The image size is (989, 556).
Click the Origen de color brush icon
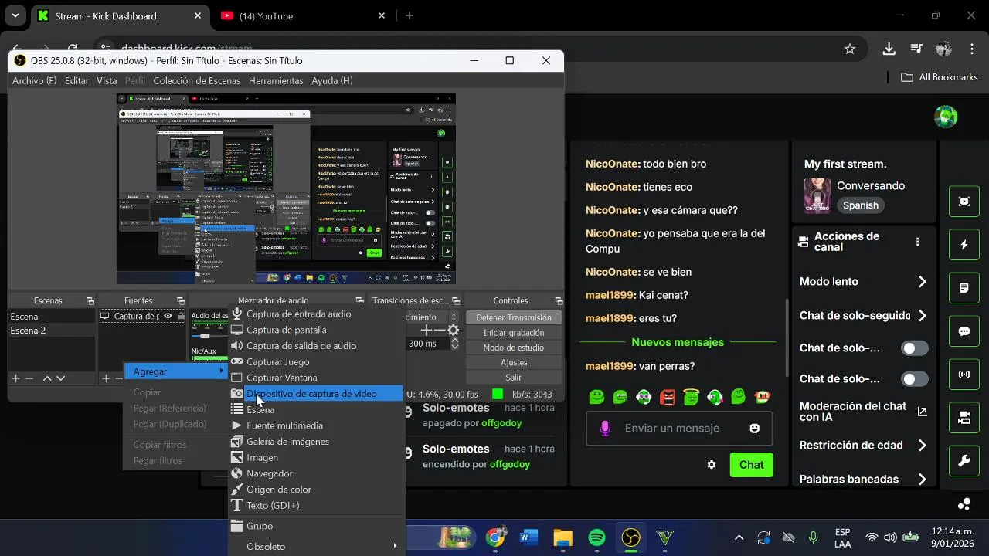(x=237, y=490)
